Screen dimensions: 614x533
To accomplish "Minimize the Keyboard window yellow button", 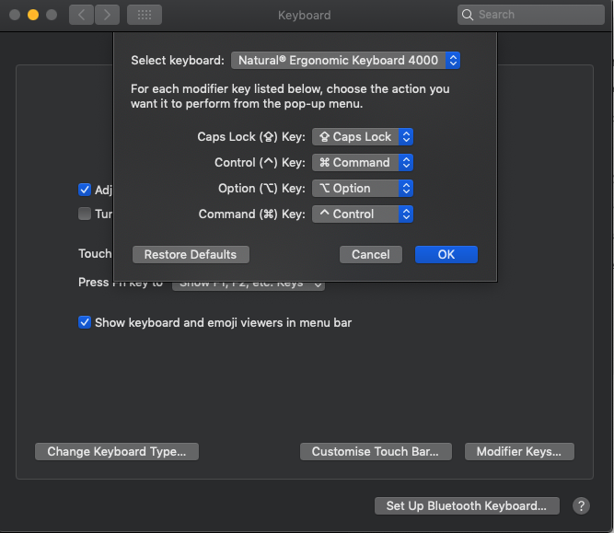I will point(33,15).
